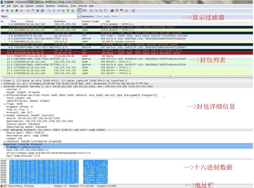This screenshot has height=188, width=254.
Task: Open the Capture menu
Action: pos(30,6)
